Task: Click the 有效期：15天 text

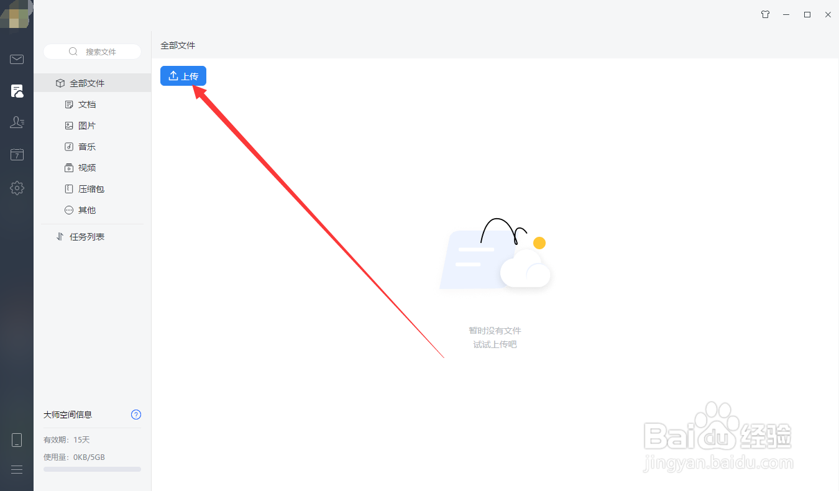Action: [66, 439]
